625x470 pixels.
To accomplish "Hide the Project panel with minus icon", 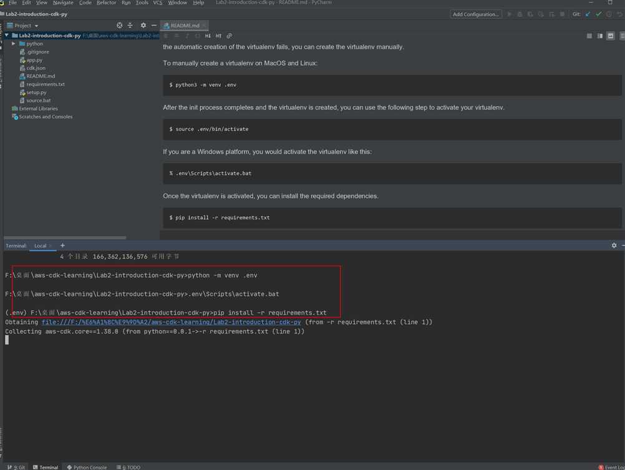I will coord(154,25).
